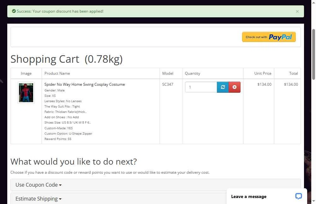The width and height of the screenshot is (316, 204).
Task: Refresh cart quantity with update icon
Action: coord(223,87)
